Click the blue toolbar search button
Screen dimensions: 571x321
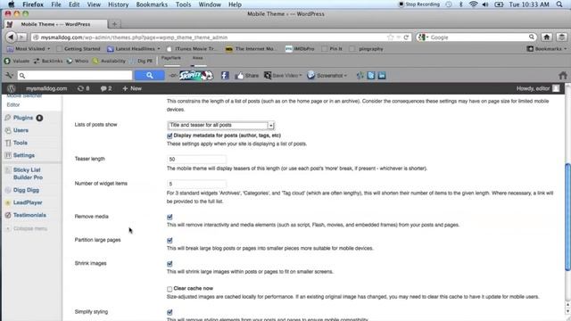pyautogui.click(x=149, y=75)
